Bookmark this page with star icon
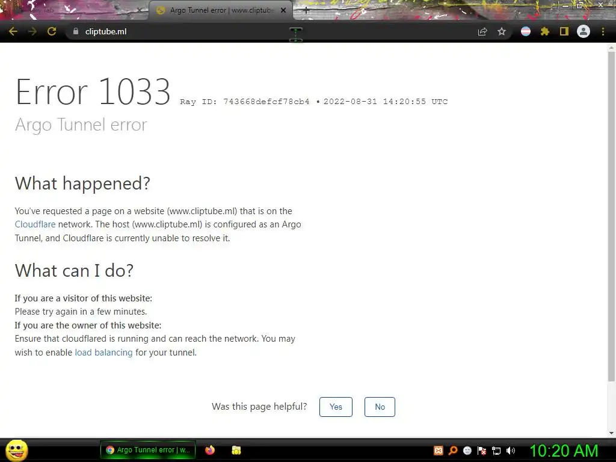 502,31
